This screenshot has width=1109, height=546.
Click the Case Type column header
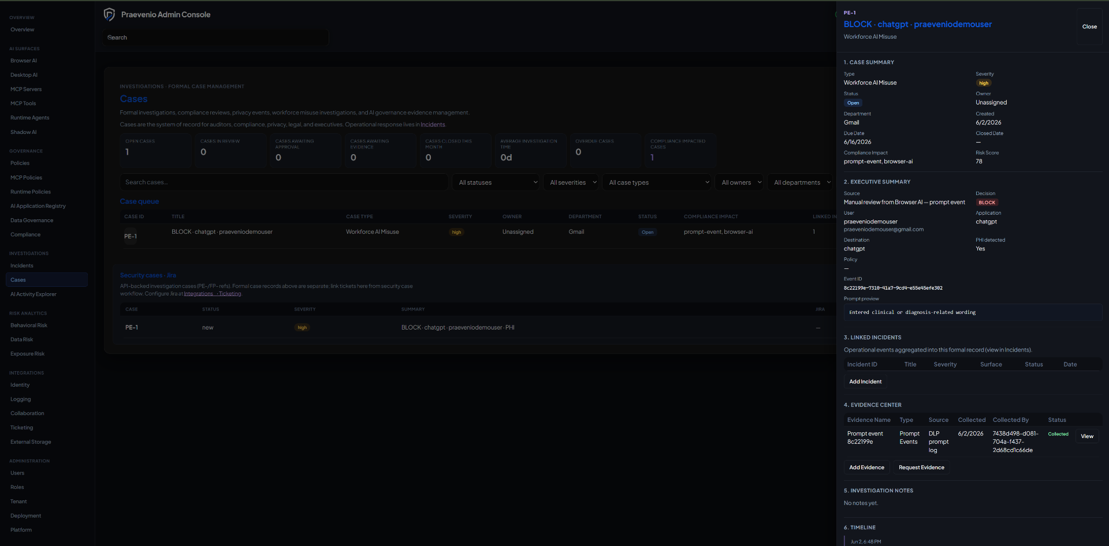pos(359,217)
